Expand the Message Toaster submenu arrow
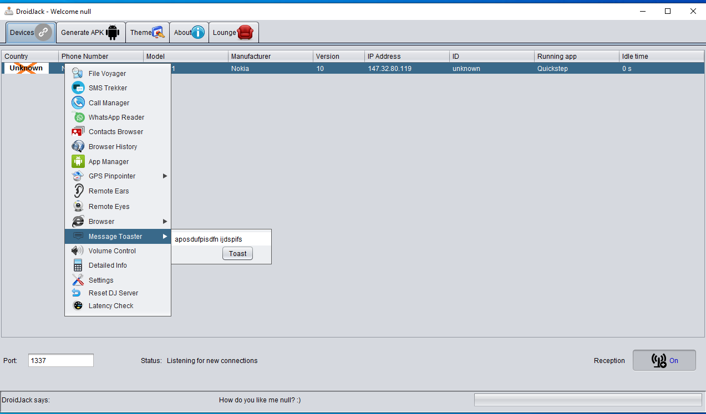Image resolution: width=706 pixels, height=414 pixels. pos(165,237)
